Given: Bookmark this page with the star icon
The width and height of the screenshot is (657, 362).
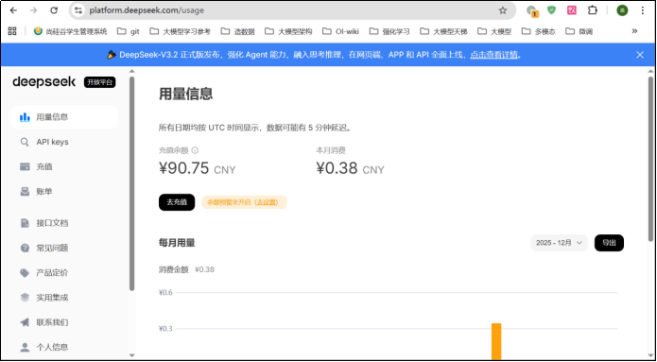Looking at the screenshot, I should [503, 10].
